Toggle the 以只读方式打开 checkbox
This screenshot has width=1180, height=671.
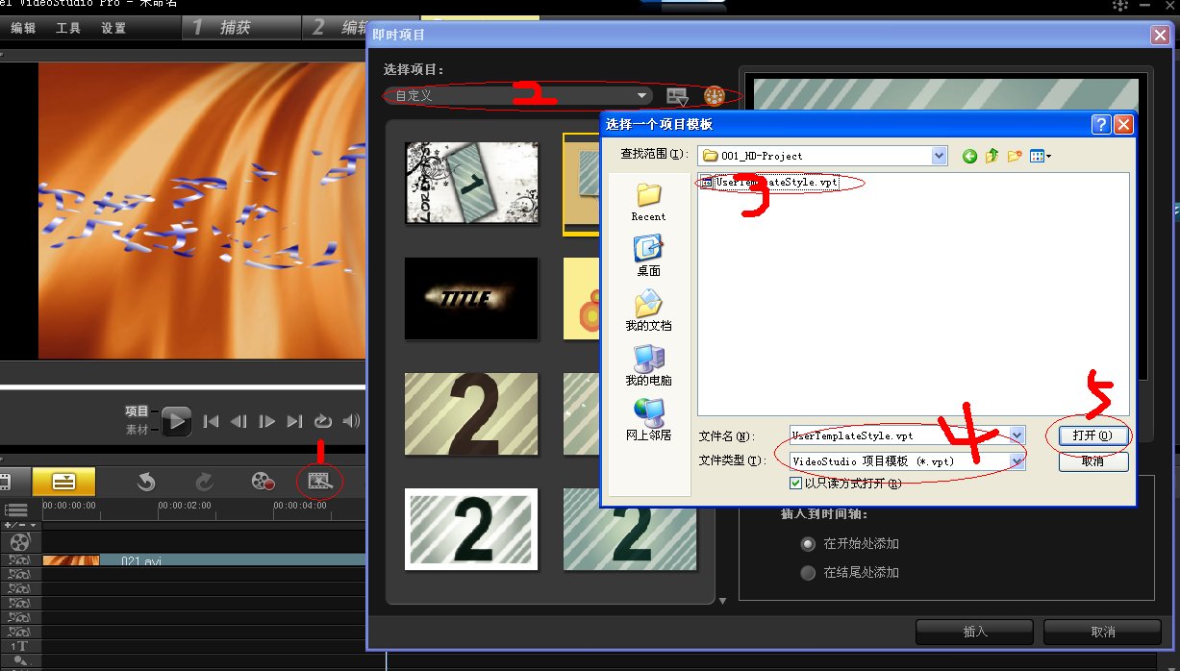coord(795,484)
